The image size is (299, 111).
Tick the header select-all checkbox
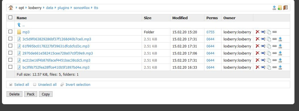pyautogui.click(x=10, y=18)
